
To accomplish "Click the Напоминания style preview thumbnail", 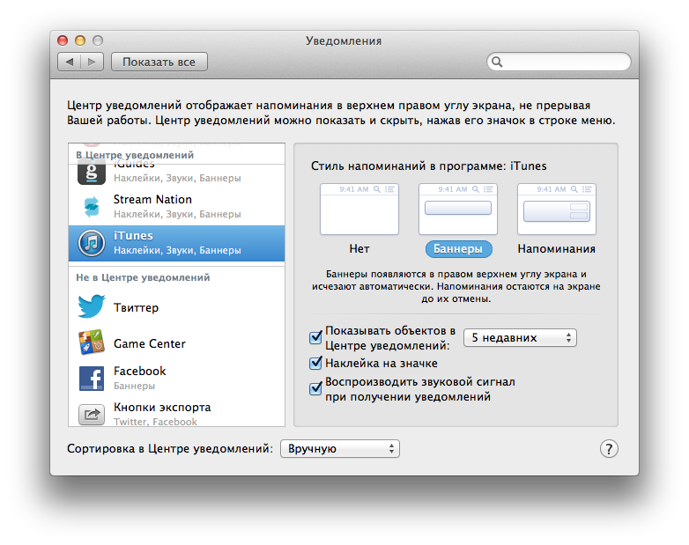I will (557, 209).
